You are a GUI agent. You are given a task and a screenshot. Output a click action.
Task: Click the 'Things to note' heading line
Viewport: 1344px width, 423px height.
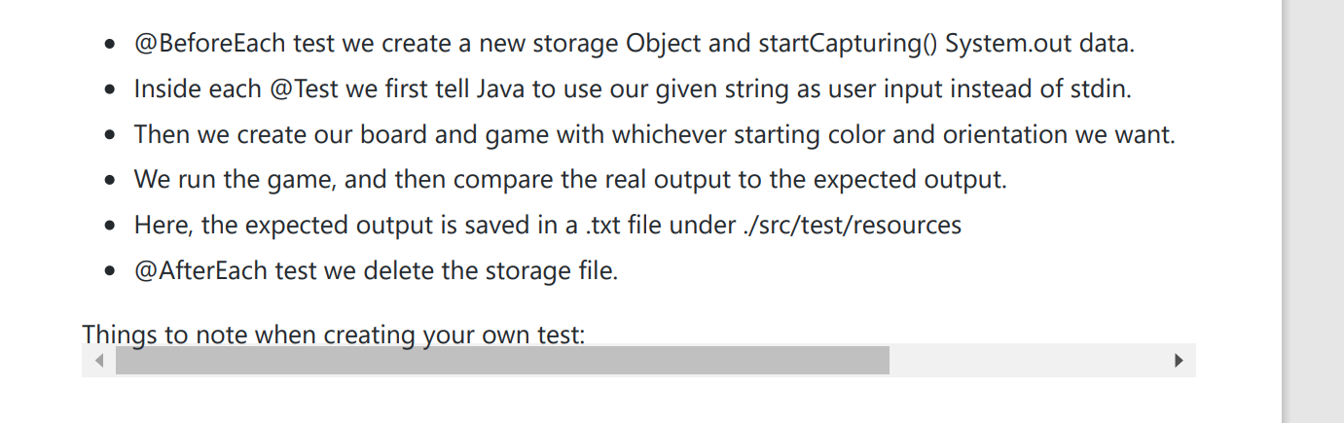(333, 335)
